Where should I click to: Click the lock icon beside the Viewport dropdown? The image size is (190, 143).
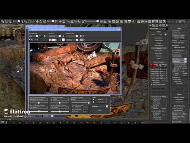(63, 36)
